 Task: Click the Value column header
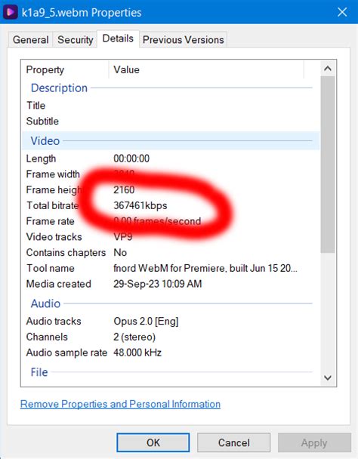click(206, 69)
